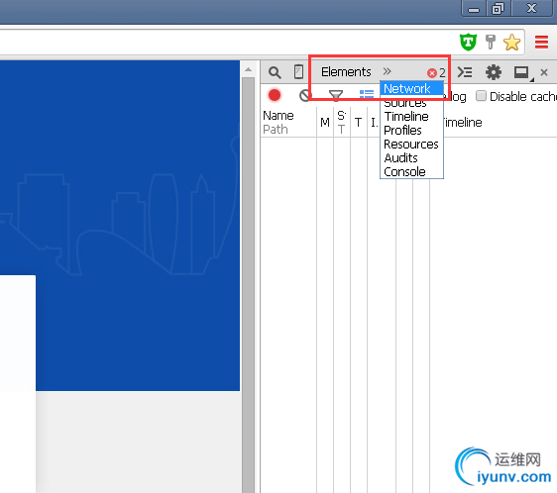
Task: Toggle the filter funnel icon
Action: click(336, 95)
